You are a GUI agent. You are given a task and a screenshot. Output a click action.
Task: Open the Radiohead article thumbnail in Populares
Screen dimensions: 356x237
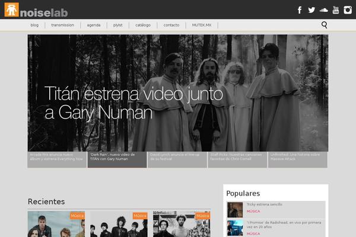pyautogui.click(x=235, y=228)
